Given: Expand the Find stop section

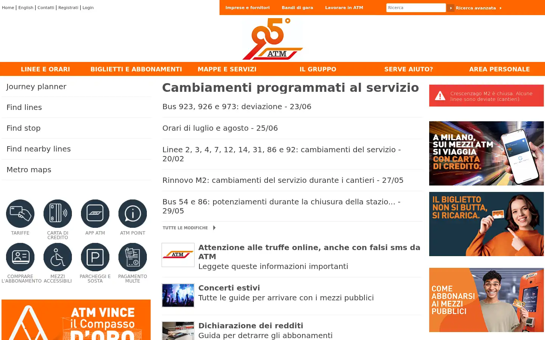Looking at the screenshot, I should [x=76, y=128].
